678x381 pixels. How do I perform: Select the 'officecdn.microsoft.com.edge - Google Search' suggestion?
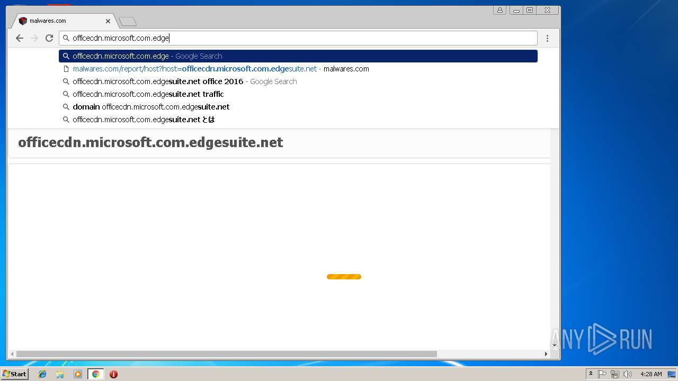tap(298, 56)
